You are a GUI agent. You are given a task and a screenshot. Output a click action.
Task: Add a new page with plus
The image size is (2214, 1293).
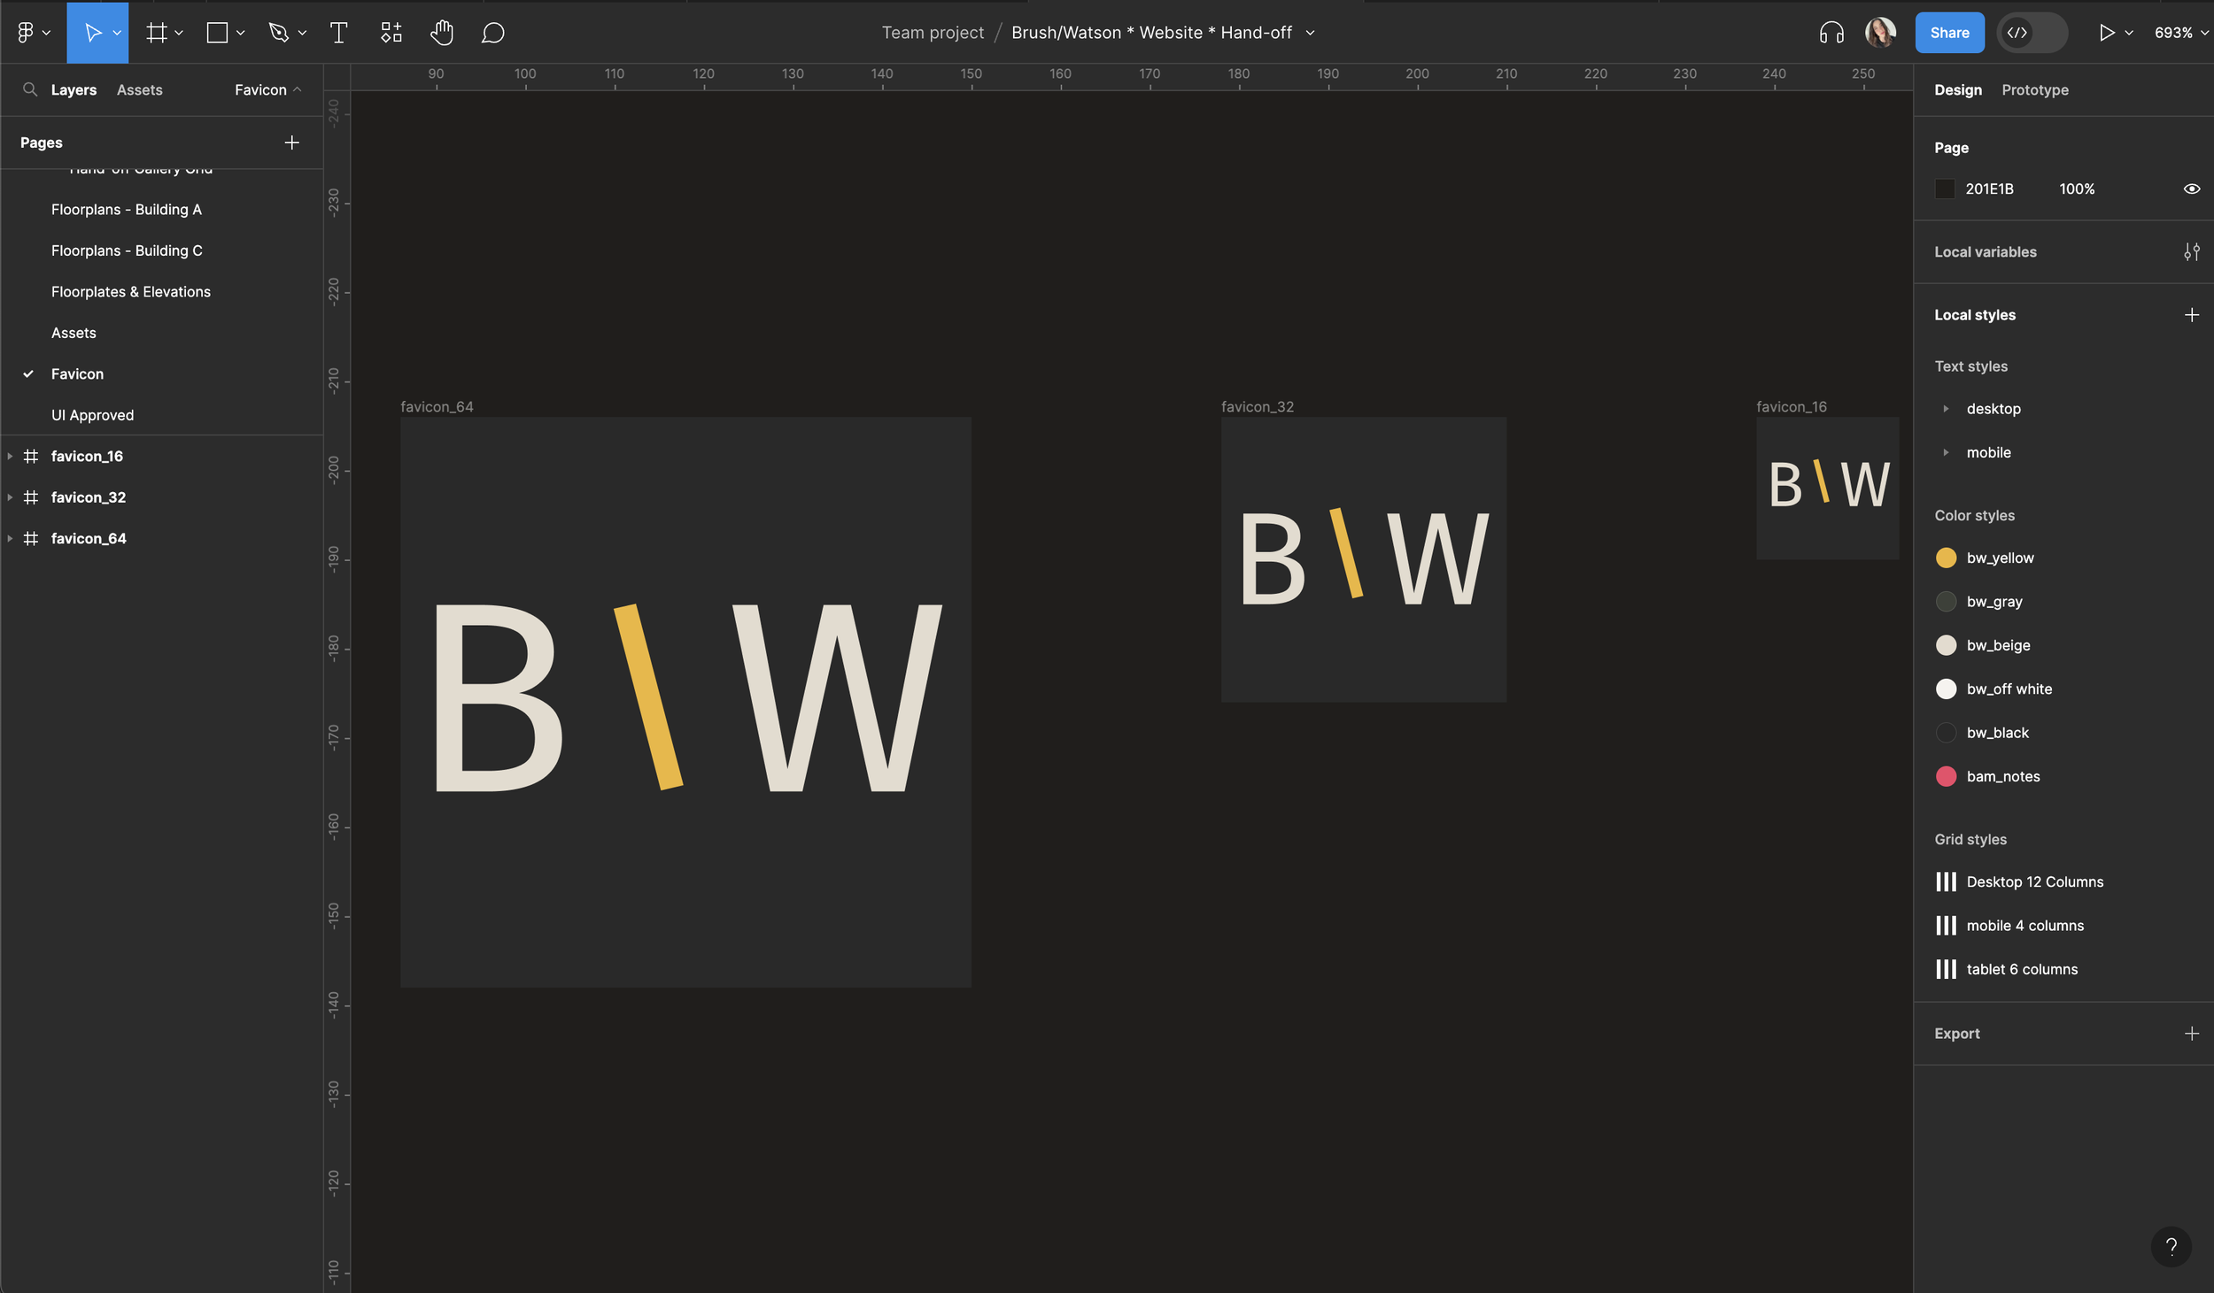coord(291,142)
